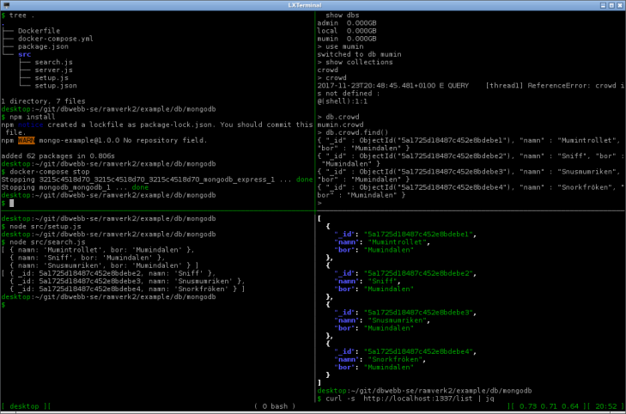The width and height of the screenshot is (626, 414).
Task: Click 'setup.js' in the tree listing
Action: click(x=52, y=78)
